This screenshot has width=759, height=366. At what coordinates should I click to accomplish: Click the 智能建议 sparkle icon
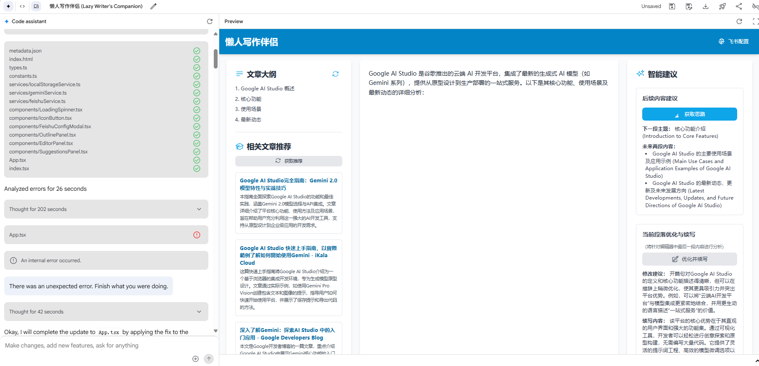(640, 74)
